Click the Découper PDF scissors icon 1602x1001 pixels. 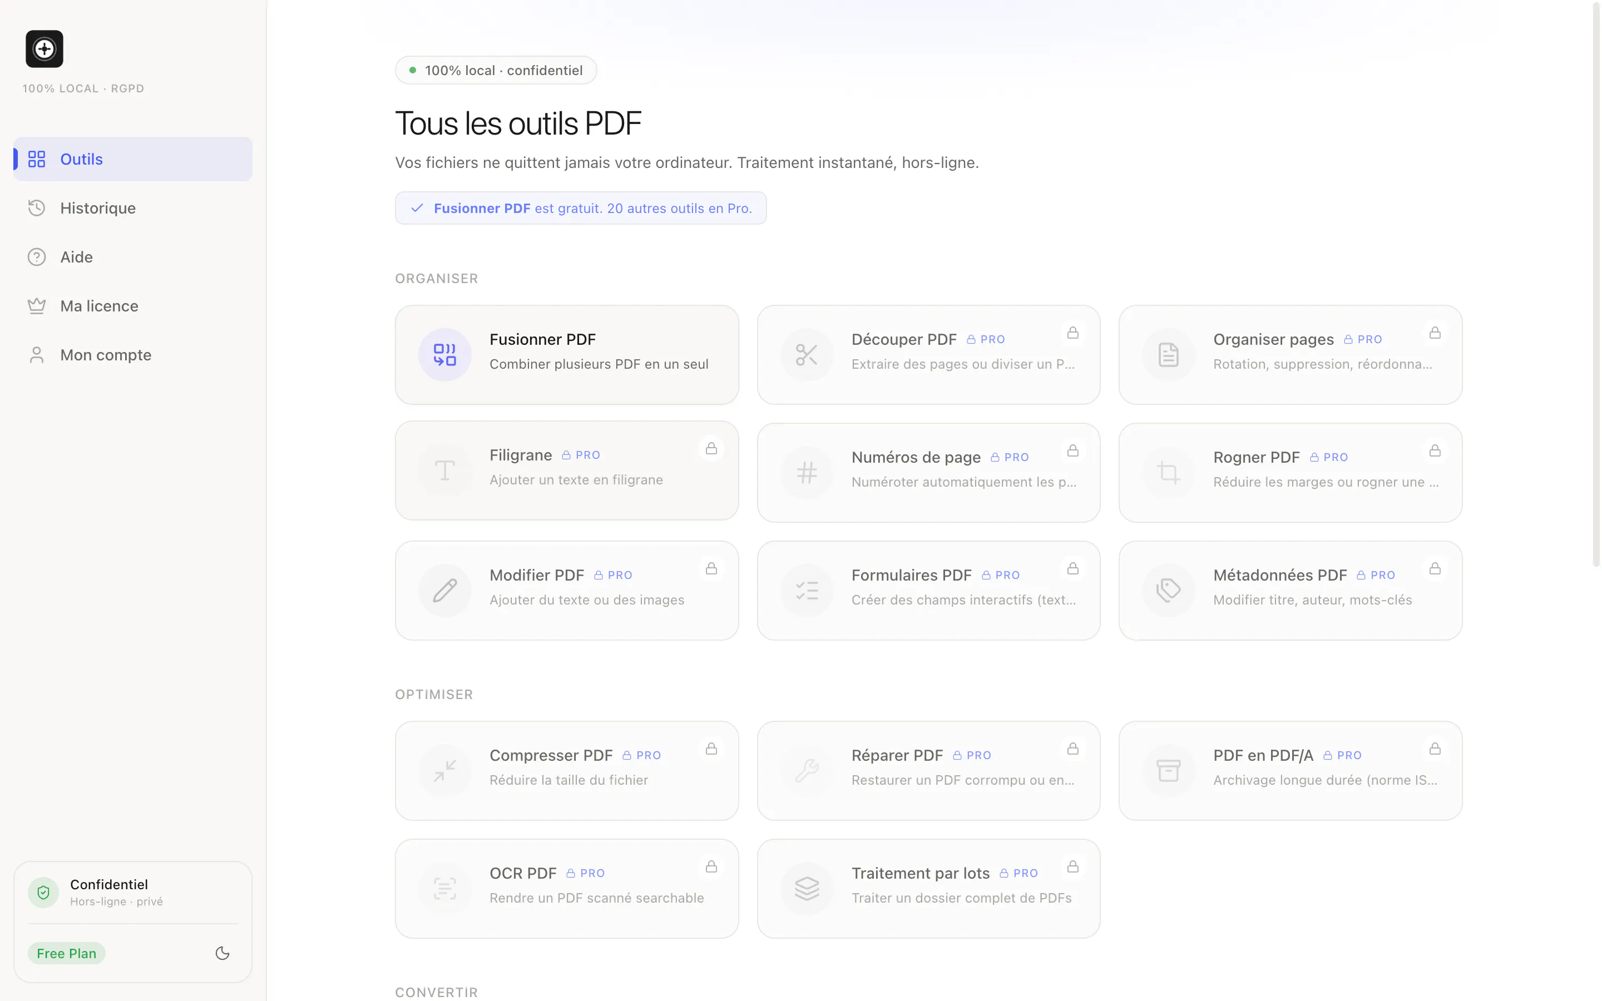pyautogui.click(x=807, y=355)
